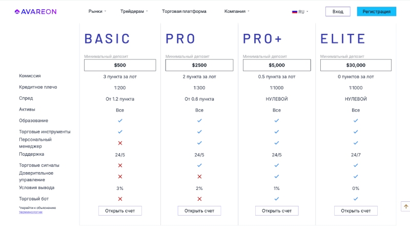Open the RU language selector
The image size is (410, 233).
[300, 12]
